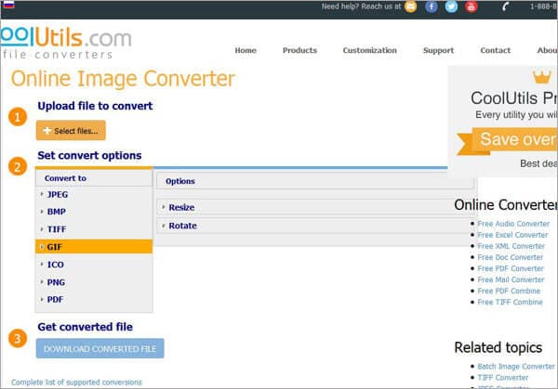This screenshot has height=389, width=558.
Task: Open Free TIFF Combine link
Action: pos(510,303)
